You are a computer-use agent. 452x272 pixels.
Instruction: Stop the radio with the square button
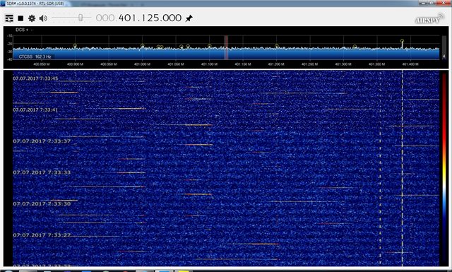tap(20, 18)
